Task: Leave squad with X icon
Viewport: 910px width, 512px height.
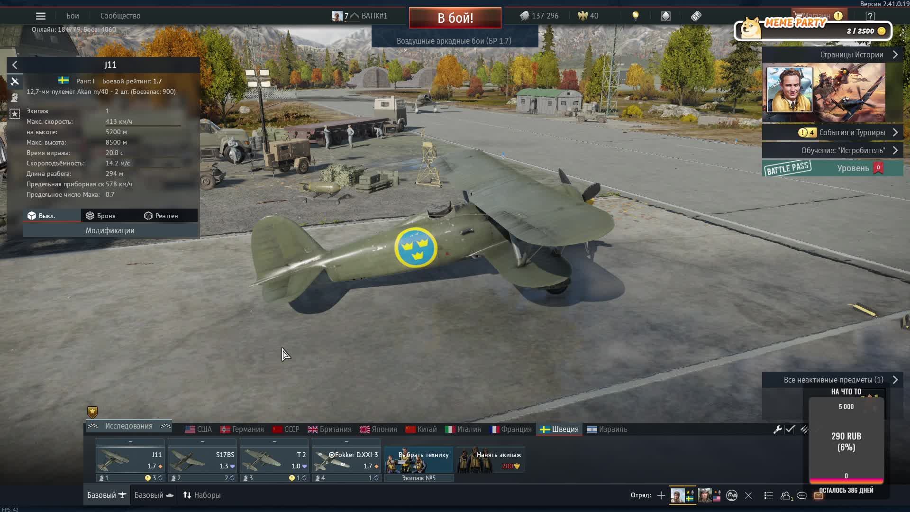Action: pos(748,495)
